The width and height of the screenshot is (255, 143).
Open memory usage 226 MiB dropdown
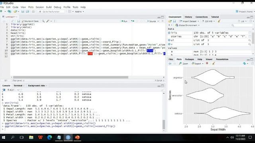(208, 21)
